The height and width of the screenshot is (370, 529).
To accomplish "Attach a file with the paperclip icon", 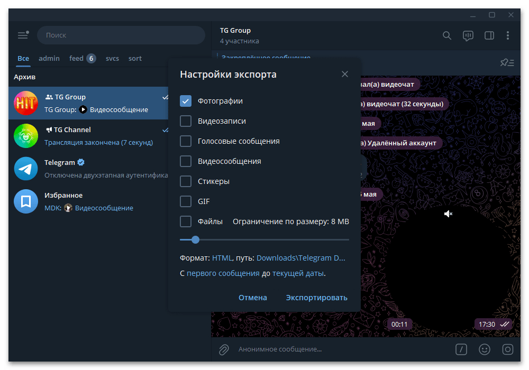I will tap(224, 349).
